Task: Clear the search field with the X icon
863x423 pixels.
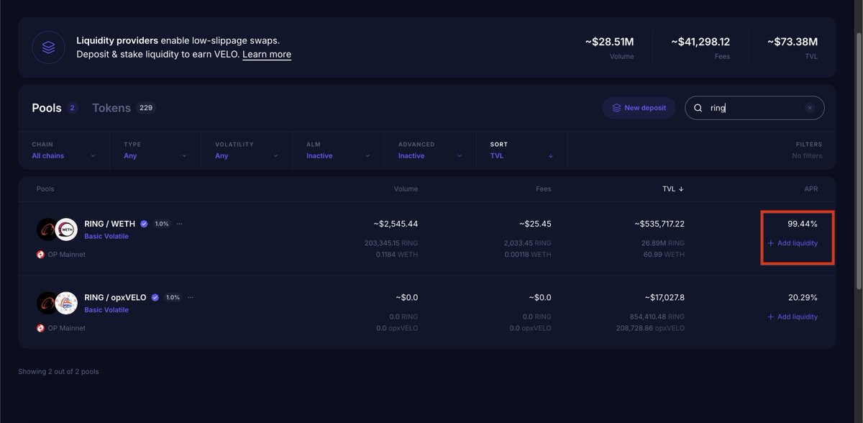Action: coord(810,108)
